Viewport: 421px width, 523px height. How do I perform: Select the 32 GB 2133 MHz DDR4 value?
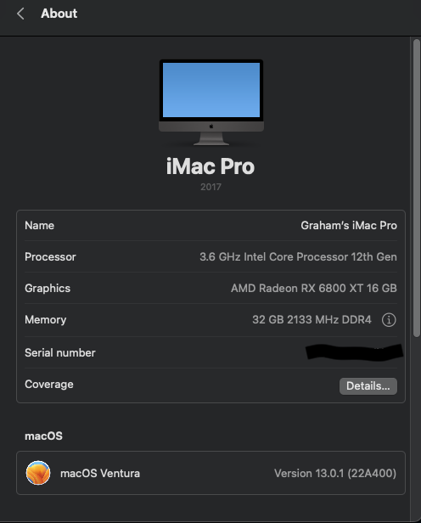[312, 319]
